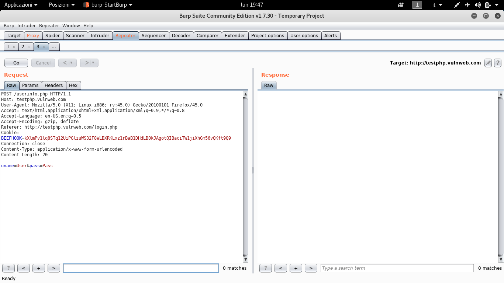Go to next match in response search
The height and width of the screenshot is (283, 504).
tap(311, 268)
